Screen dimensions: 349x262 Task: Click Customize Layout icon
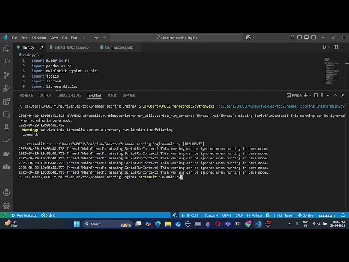click(292, 38)
